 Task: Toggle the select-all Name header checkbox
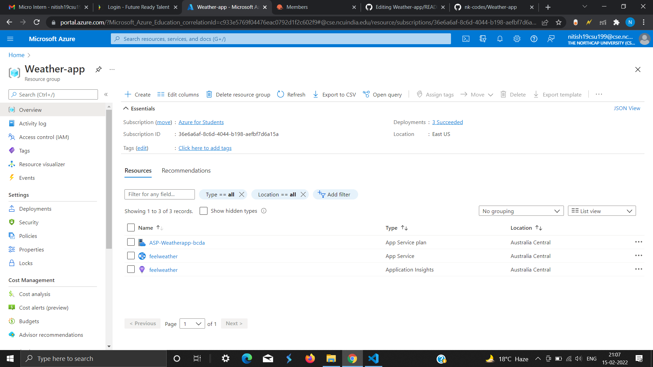point(131,228)
